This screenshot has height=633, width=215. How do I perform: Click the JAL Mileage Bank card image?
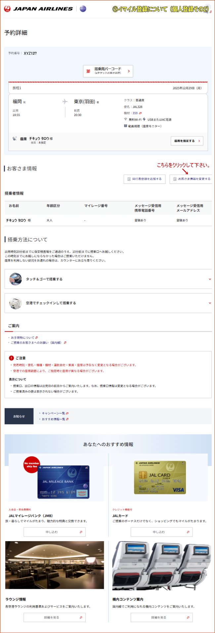pos(63,482)
